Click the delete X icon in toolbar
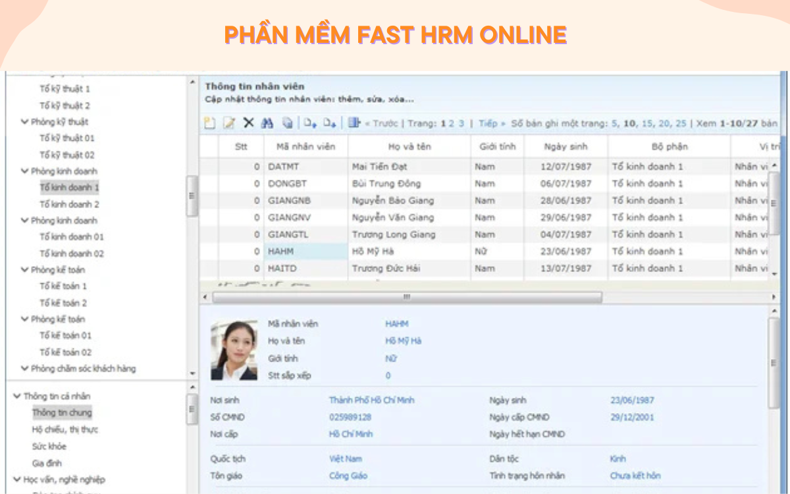The image size is (790, 494). [248, 123]
